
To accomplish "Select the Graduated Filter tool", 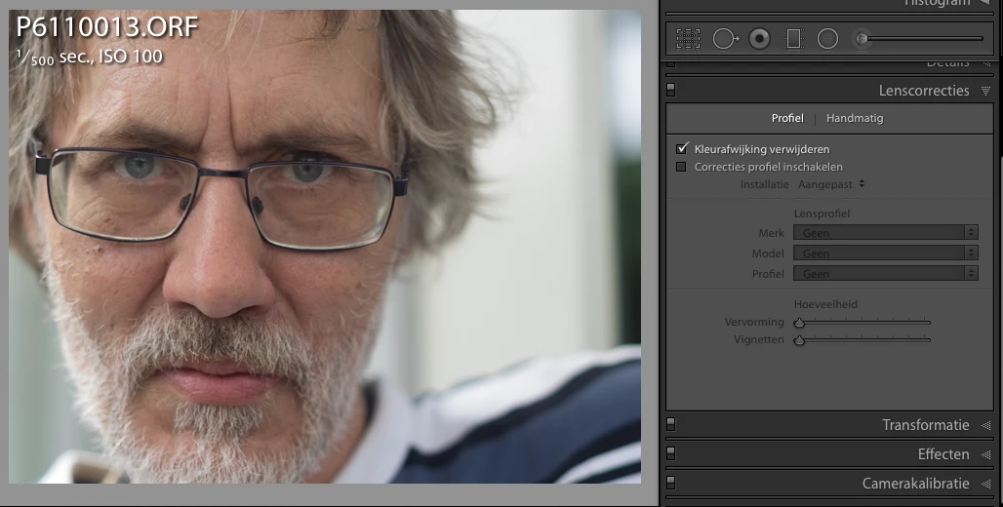I will 793,39.
